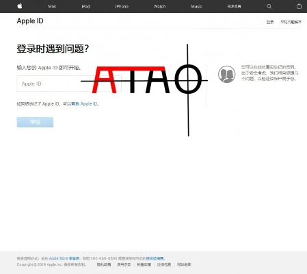This screenshot has height=274, width=307.
Task: Open the Mac menu item
Action: point(52,6)
